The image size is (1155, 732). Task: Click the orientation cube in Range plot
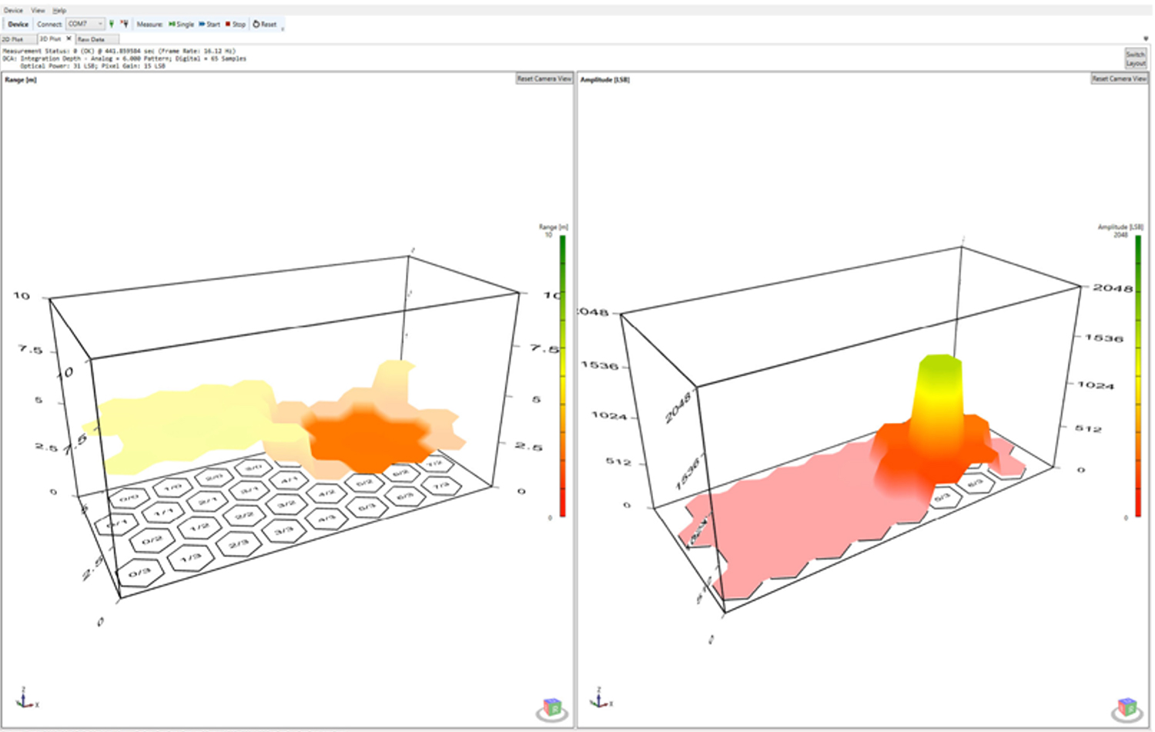coord(552,707)
